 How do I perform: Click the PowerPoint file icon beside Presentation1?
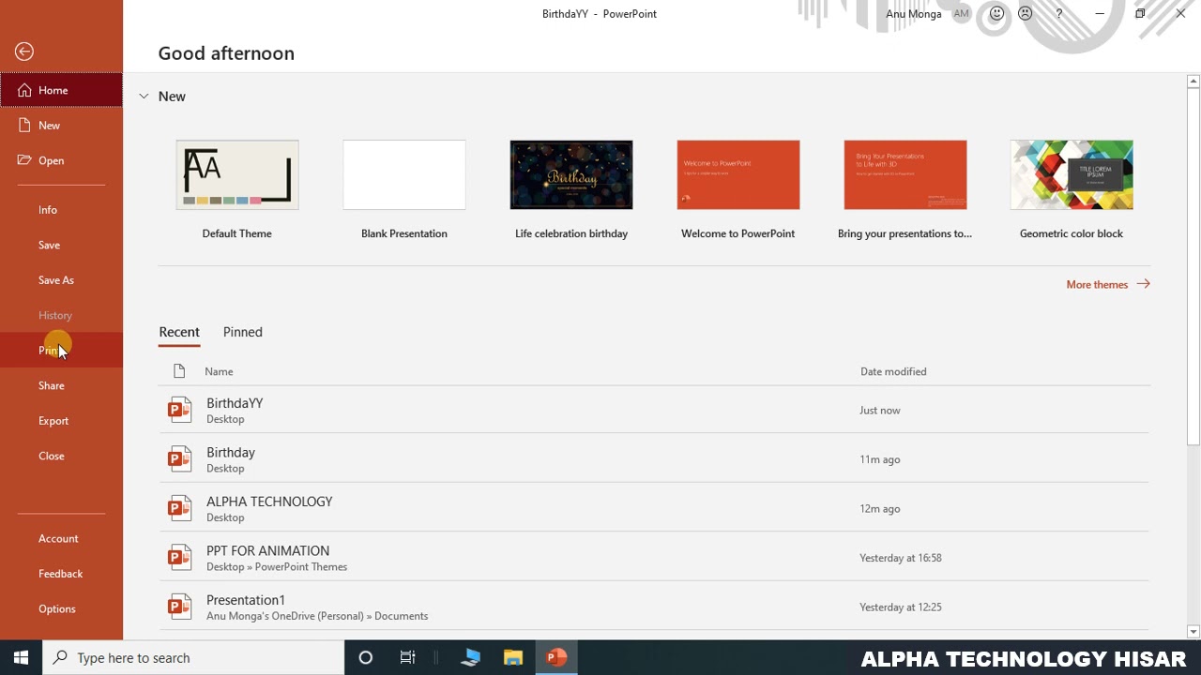pyautogui.click(x=179, y=607)
